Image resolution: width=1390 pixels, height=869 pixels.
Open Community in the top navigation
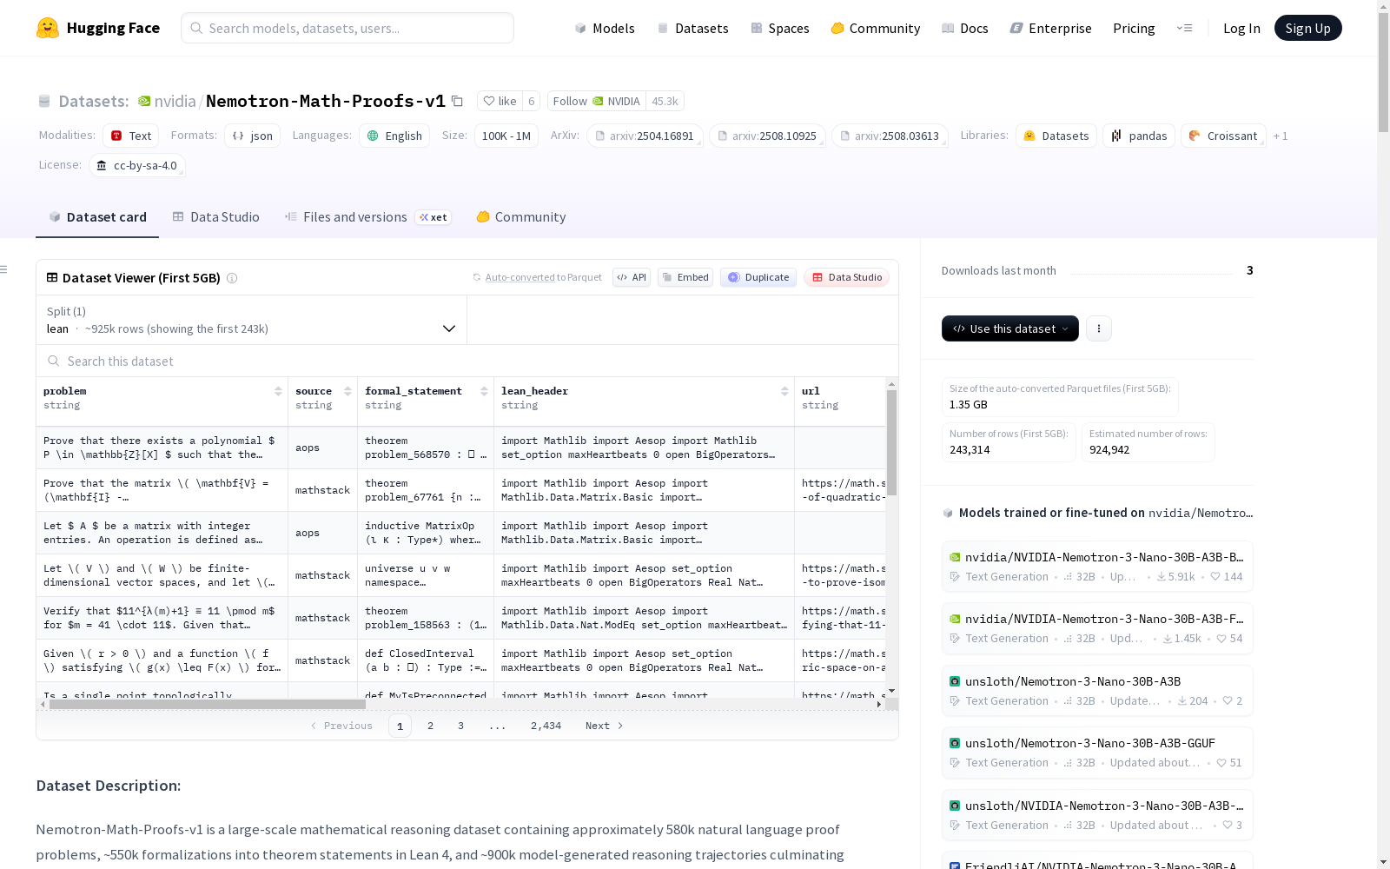(876, 28)
